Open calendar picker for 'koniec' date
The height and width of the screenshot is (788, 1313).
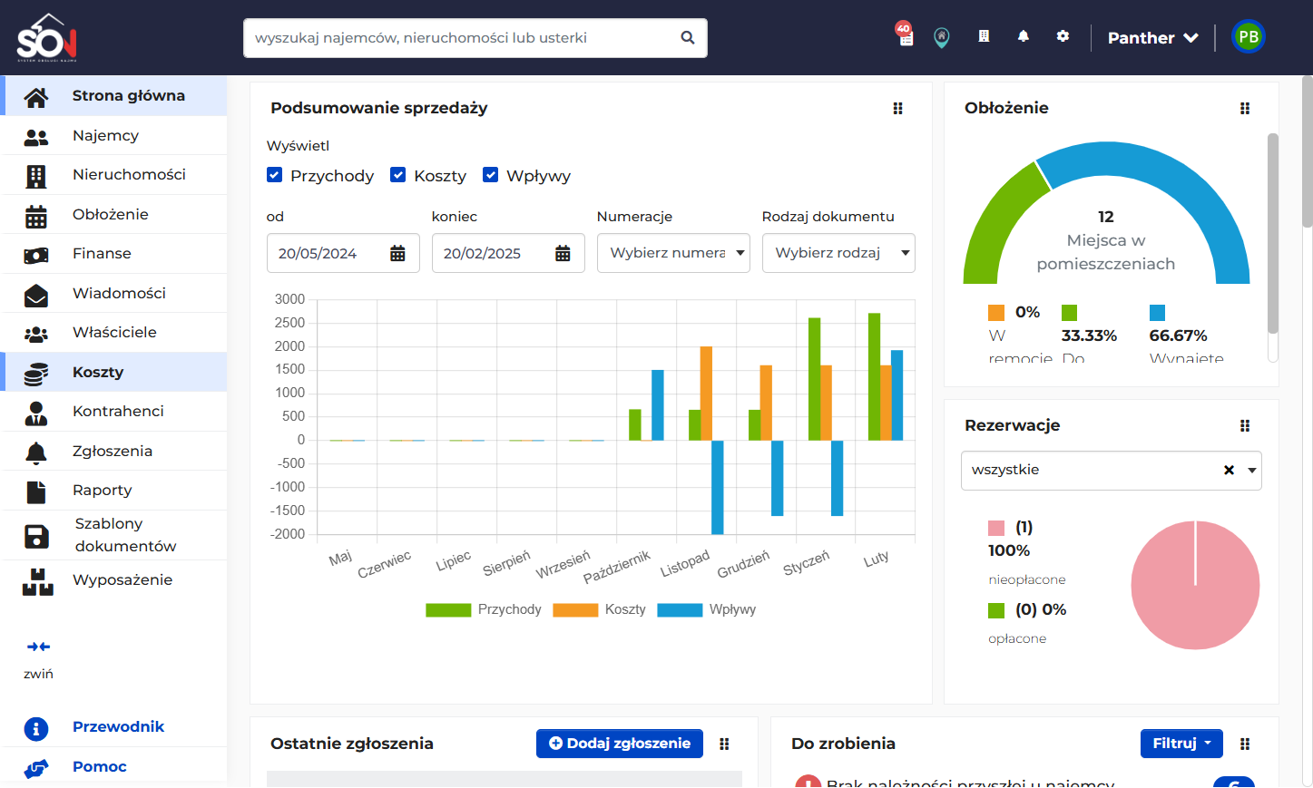(563, 254)
